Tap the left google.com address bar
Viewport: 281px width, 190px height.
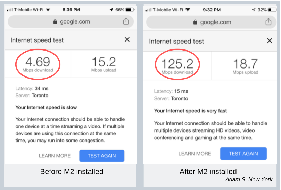click(x=71, y=21)
